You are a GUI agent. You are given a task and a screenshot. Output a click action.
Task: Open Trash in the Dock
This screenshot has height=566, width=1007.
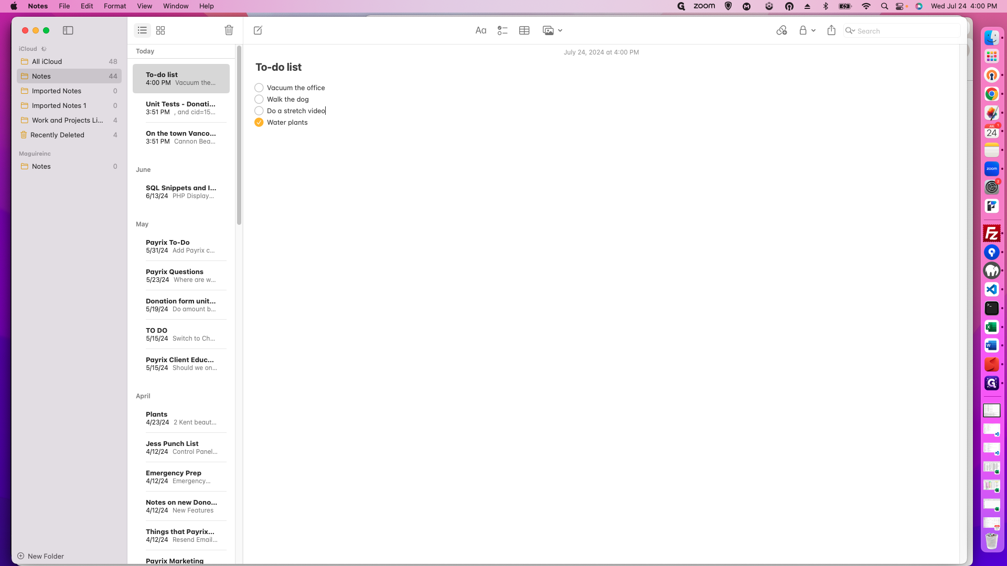coord(991,540)
